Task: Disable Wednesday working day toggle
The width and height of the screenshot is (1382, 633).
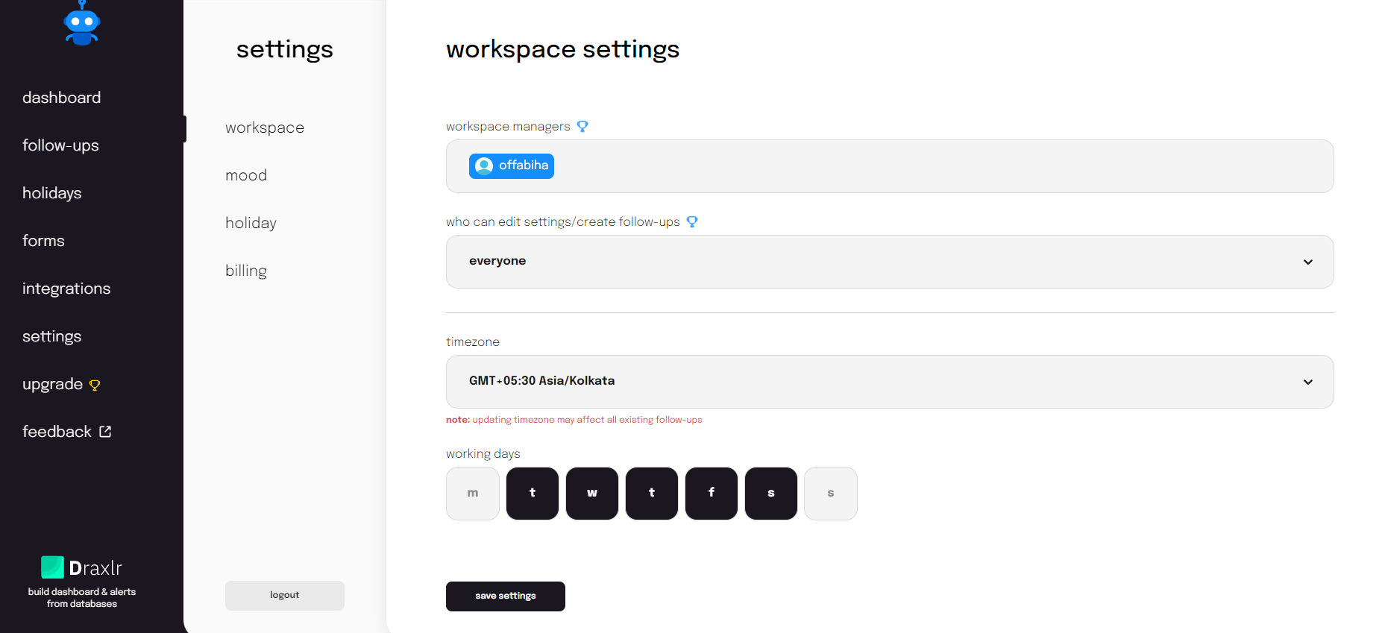Action: 592,494
